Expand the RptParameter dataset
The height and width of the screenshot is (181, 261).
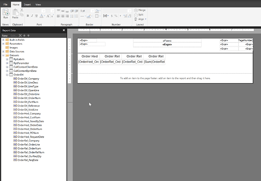7,63
